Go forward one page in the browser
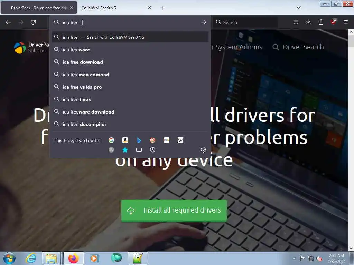The image size is (354, 265). coord(21,22)
